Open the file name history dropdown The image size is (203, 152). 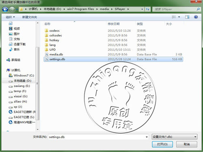tap(147, 137)
